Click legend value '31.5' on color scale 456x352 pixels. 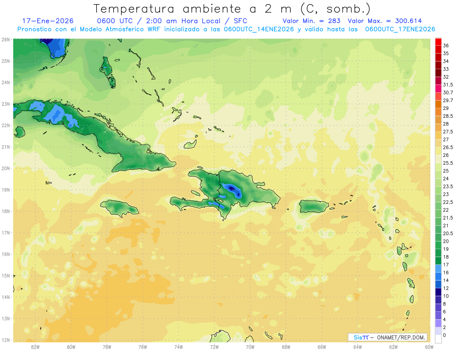tap(448, 85)
